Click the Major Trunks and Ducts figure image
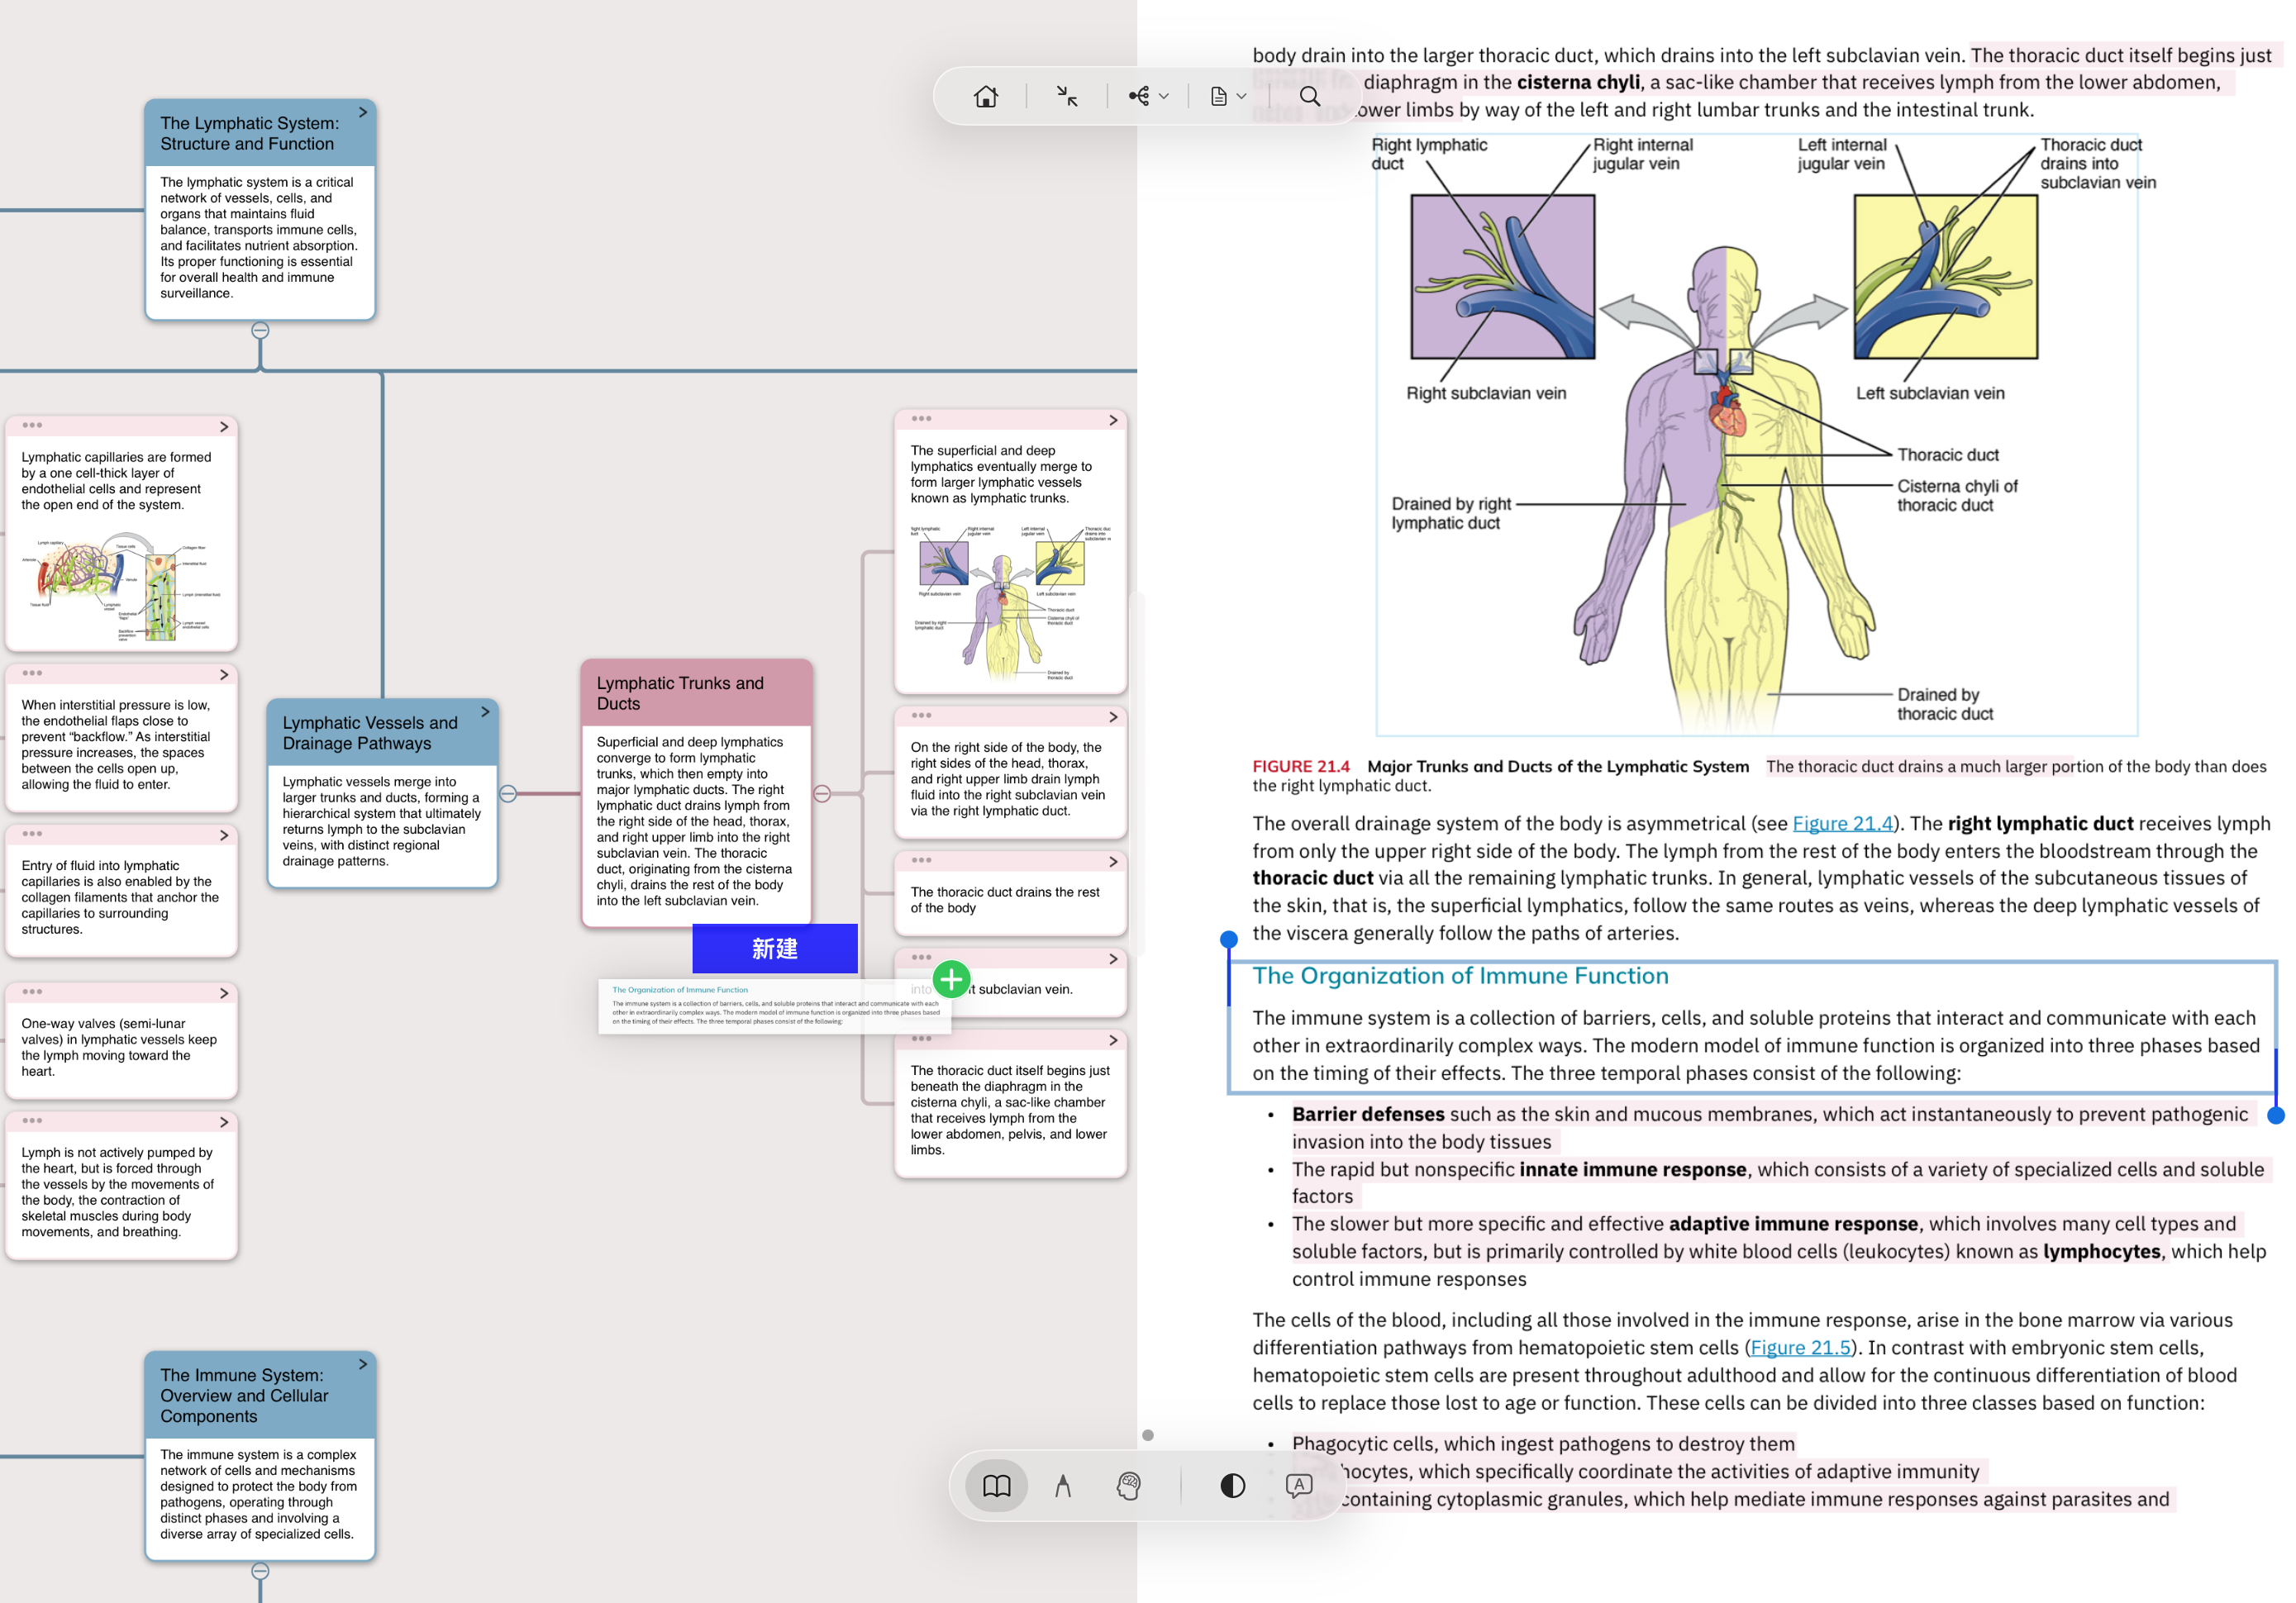 click(1757, 434)
